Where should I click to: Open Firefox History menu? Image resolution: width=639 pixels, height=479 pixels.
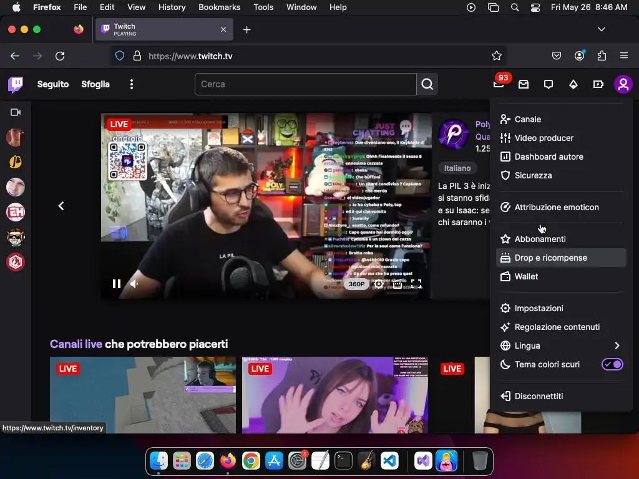[172, 7]
